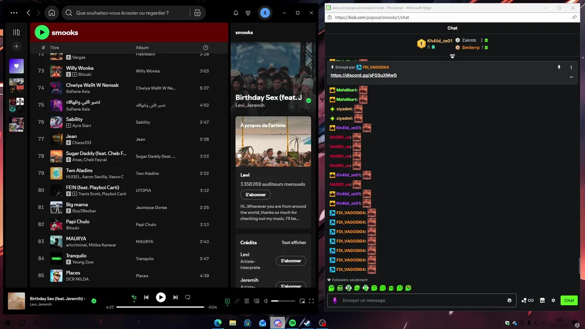Skip to the next track
This screenshot has height=329, width=585.
click(x=175, y=297)
